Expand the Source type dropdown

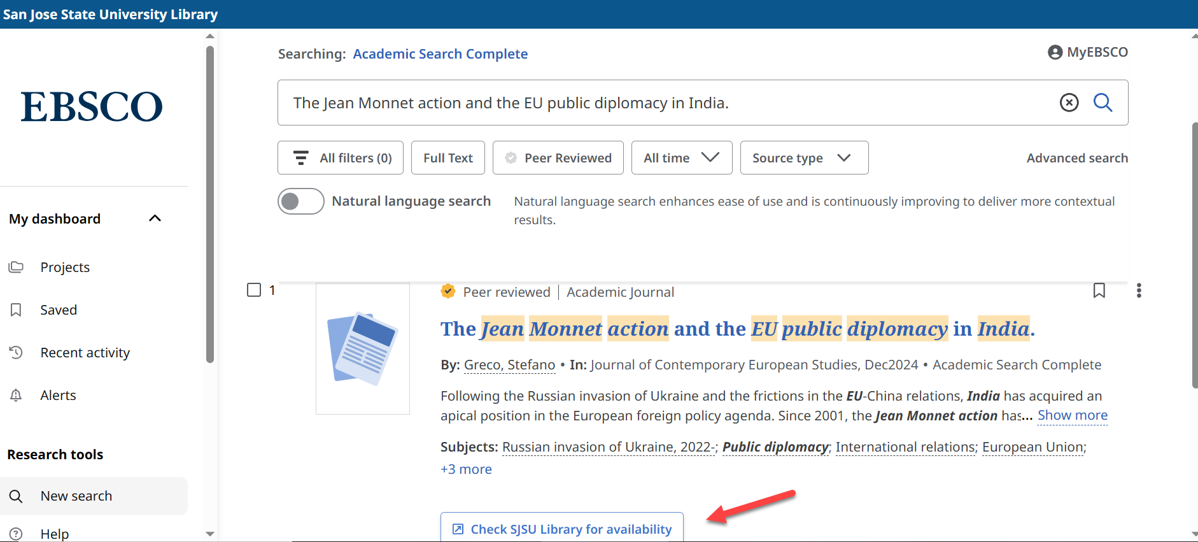point(804,158)
